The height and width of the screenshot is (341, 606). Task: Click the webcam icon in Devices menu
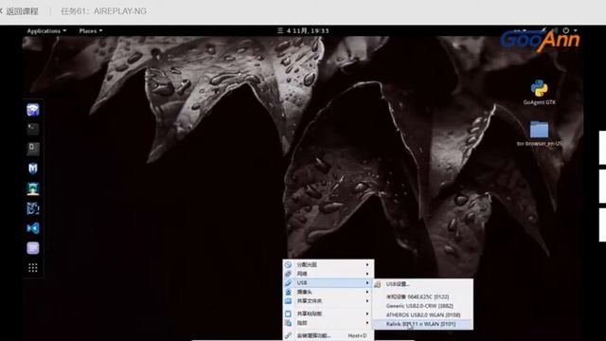(x=288, y=292)
